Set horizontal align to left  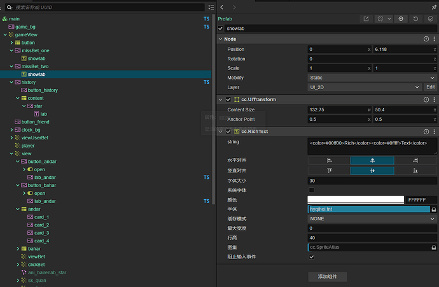[330, 160]
